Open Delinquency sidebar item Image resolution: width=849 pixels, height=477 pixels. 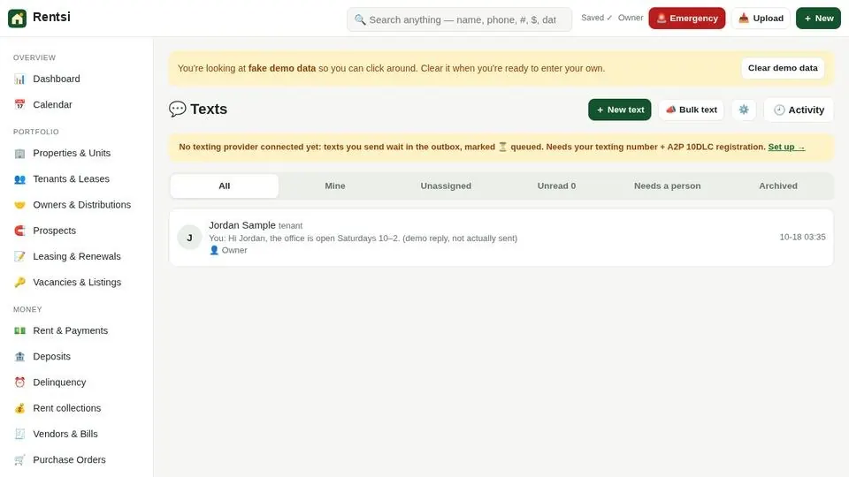point(76,382)
